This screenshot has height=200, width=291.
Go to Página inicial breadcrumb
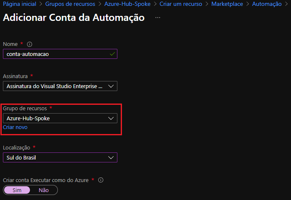(x=20, y=4)
